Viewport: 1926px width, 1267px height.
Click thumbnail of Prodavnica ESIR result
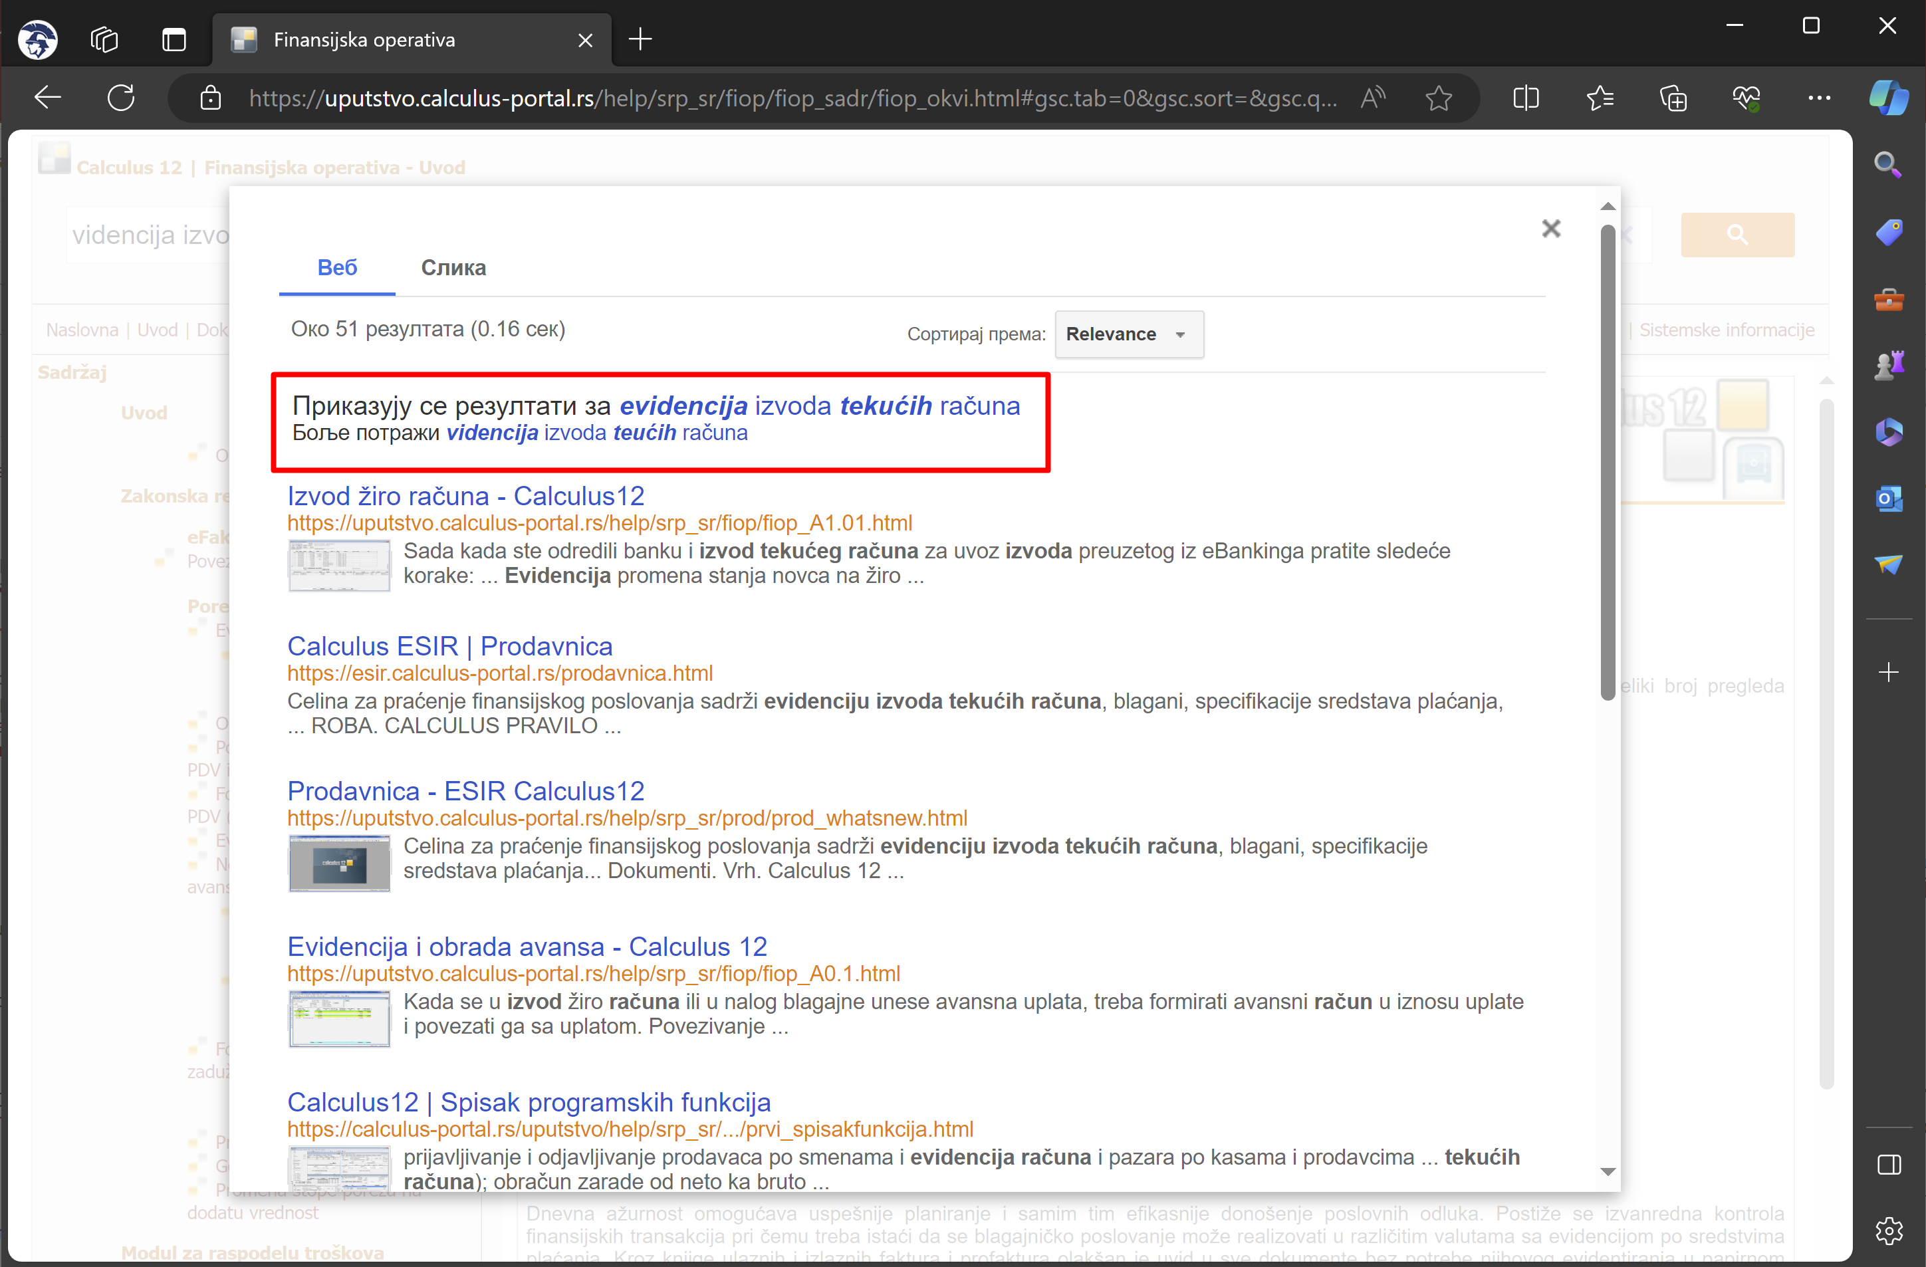pos(339,864)
